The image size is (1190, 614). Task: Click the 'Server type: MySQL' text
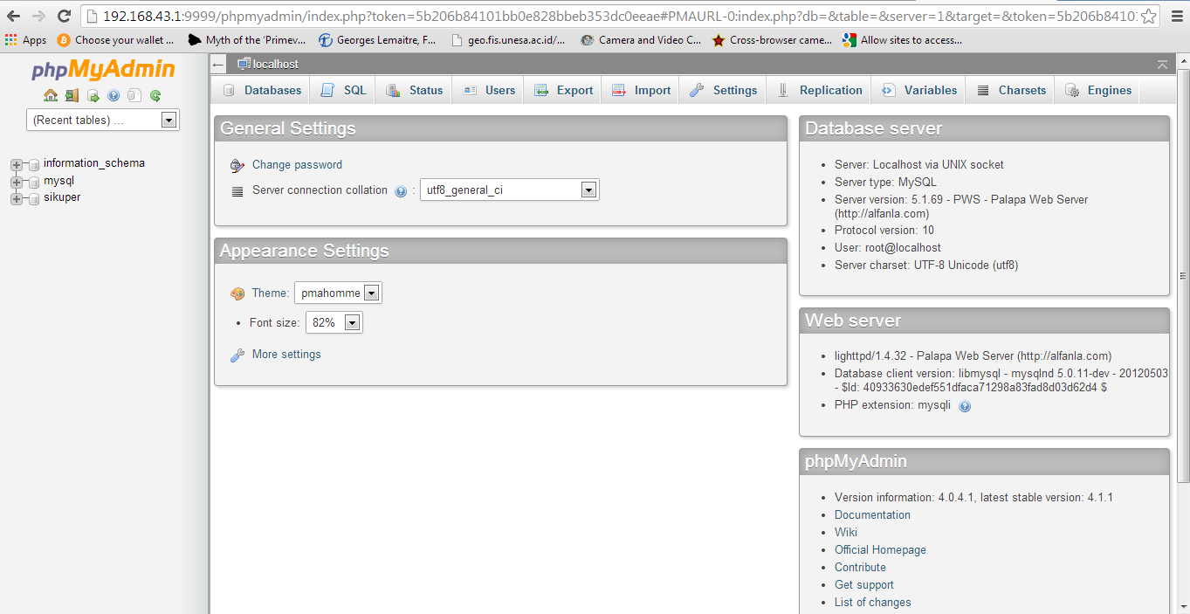(885, 183)
